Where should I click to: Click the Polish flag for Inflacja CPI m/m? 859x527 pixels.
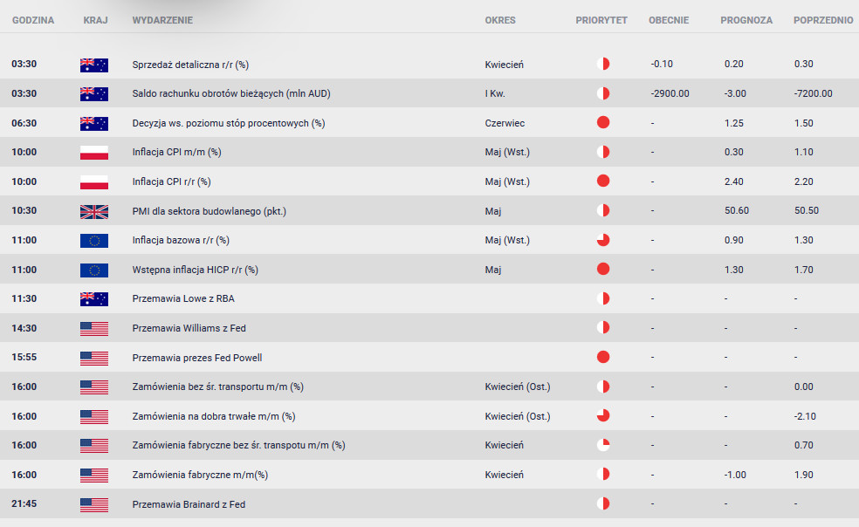click(94, 153)
